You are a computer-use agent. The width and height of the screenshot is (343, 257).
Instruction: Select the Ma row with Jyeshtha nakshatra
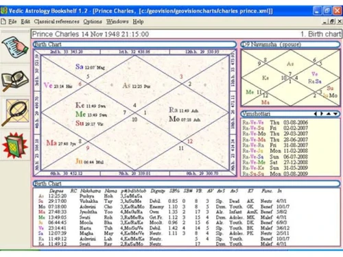point(163,212)
